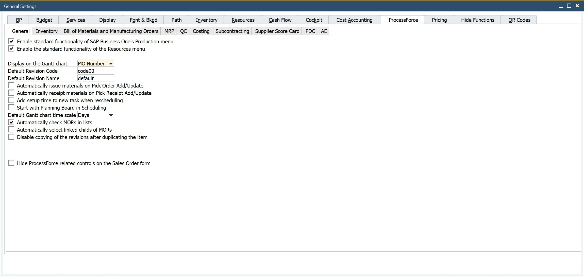This screenshot has width=584, height=277.
Task: Switch to the Cost Accounting tab
Action: tap(354, 20)
